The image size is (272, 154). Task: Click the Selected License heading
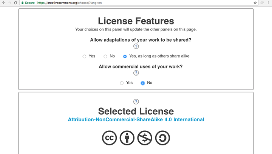tap(136, 111)
